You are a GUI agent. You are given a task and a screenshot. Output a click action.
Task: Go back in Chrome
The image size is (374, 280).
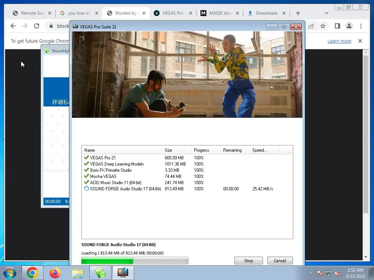pos(13,26)
